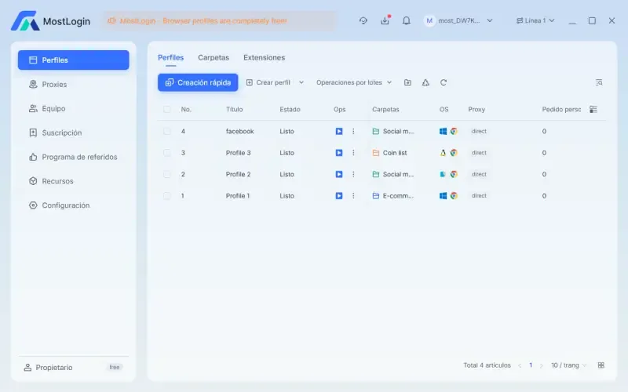Toggle the select-all header checkbox
Image resolution: width=628 pixels, height=392 pixels.
coord(167,109)
